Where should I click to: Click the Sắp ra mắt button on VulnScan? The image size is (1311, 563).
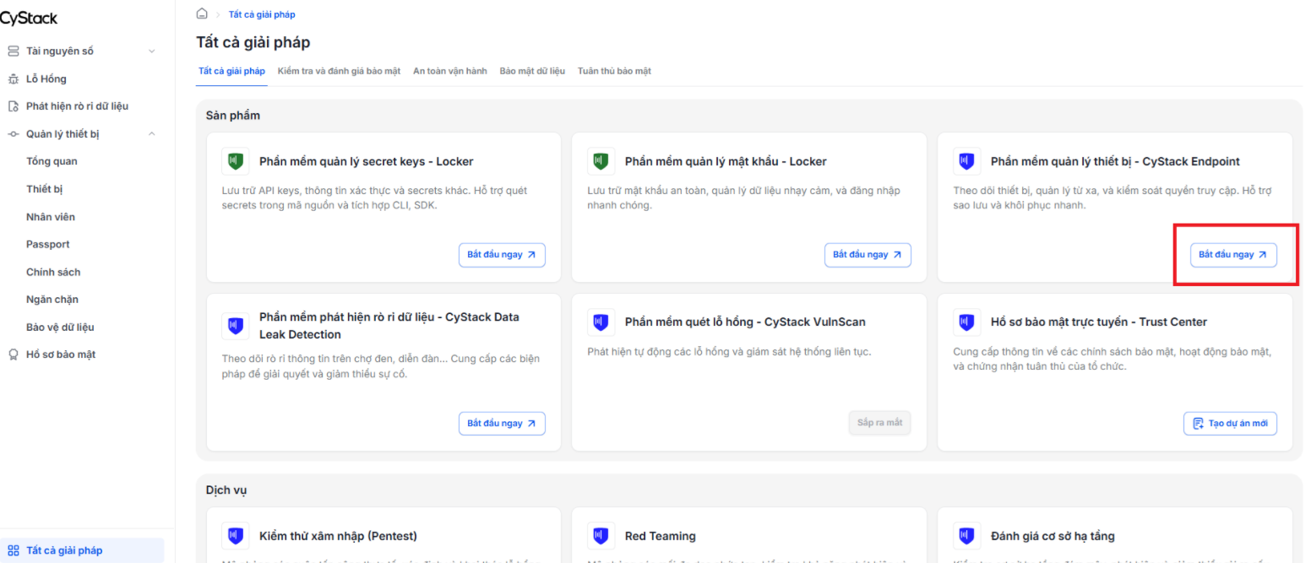click(x=879, y=424)
